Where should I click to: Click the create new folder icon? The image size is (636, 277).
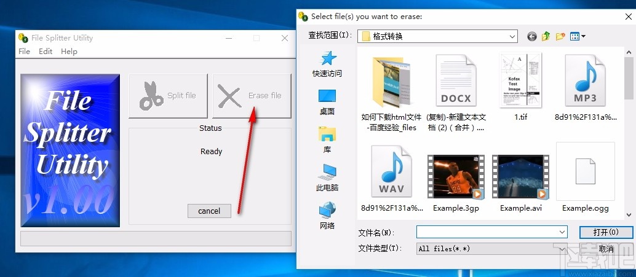[560, 36]
